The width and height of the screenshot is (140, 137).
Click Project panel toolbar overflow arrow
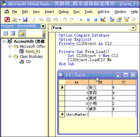(44, 35)
